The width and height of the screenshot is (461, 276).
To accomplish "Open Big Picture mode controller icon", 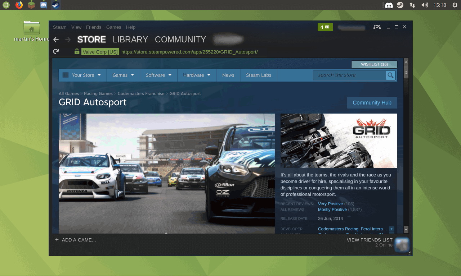I will coord(377,27).
